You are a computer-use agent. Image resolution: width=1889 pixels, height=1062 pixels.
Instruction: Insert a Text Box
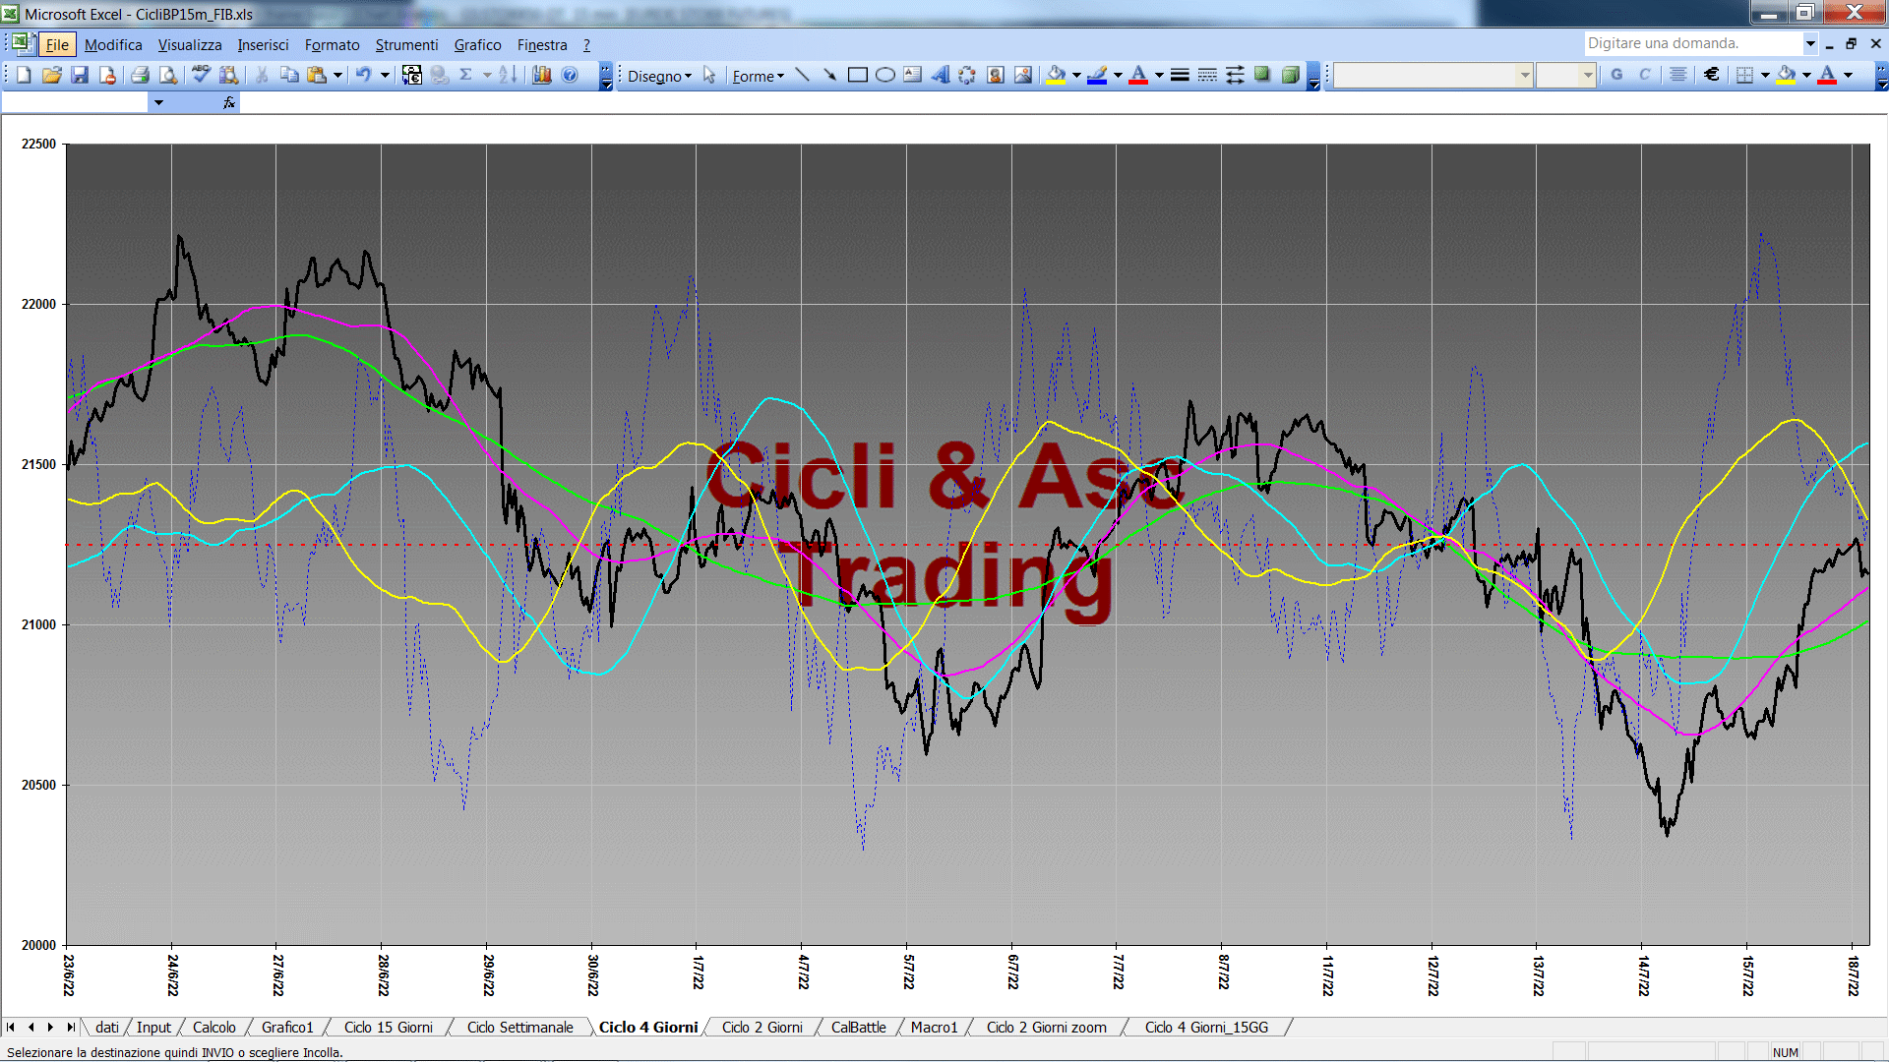(913, 75)
